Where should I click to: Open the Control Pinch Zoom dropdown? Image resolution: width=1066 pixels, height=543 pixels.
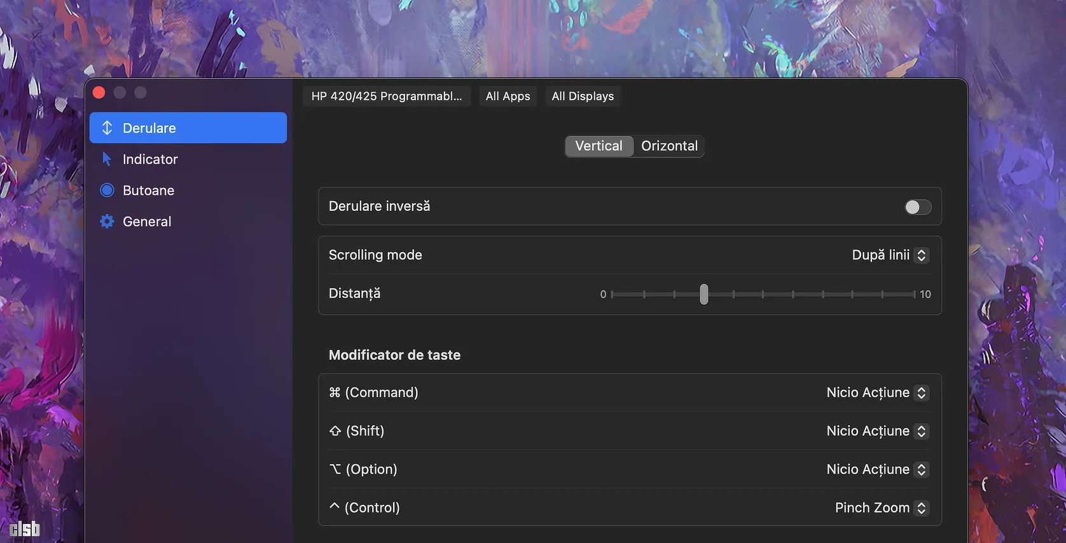point(882,508)
